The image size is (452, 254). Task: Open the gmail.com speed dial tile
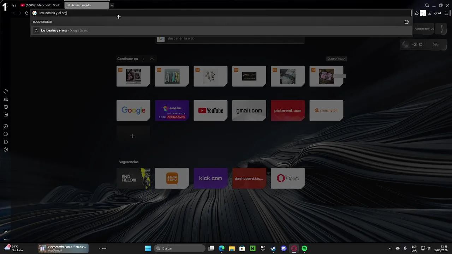pyautogui.click(x=249, y=110)
